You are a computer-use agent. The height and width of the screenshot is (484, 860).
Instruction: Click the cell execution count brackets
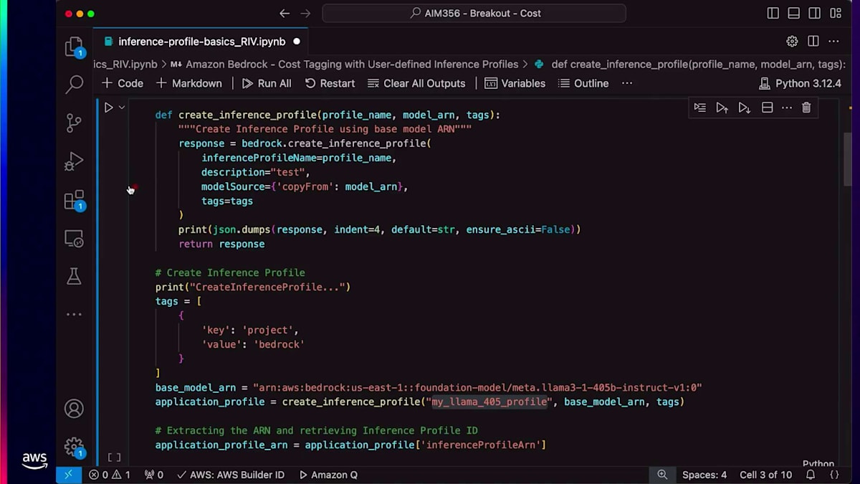[114, 457]
